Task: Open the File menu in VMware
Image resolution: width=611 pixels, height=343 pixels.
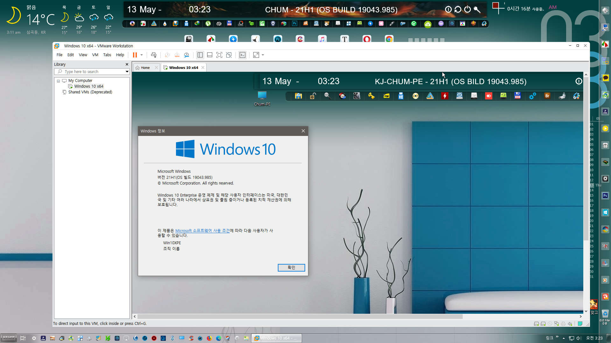Action: pos(60,55)
